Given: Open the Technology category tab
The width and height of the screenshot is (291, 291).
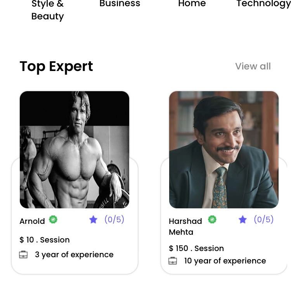Looking at the screenshot, I should point(263,4).
